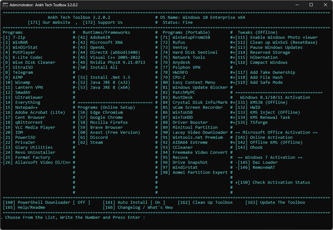
Task: Click the Anydesk entry
Action: [x=175, y=62]
